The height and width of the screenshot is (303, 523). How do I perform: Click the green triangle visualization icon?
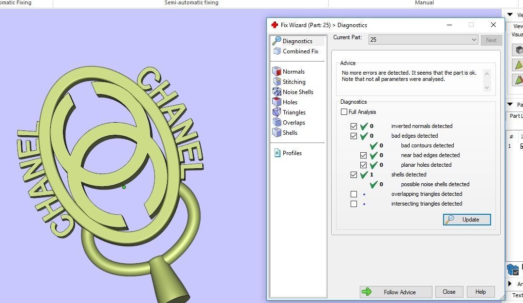pos(518,65)
